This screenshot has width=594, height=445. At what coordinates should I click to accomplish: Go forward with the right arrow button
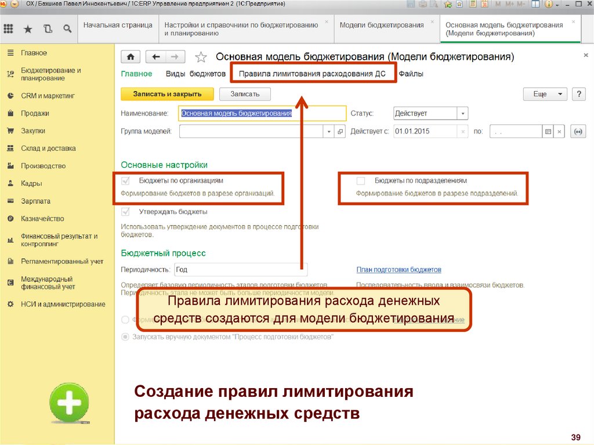tap(175, 57)
